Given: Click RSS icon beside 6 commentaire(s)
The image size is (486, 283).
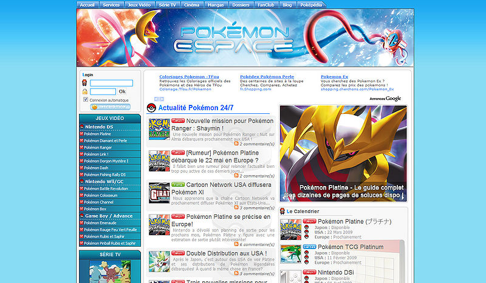Looking at the screenshot, I should 236,244.
